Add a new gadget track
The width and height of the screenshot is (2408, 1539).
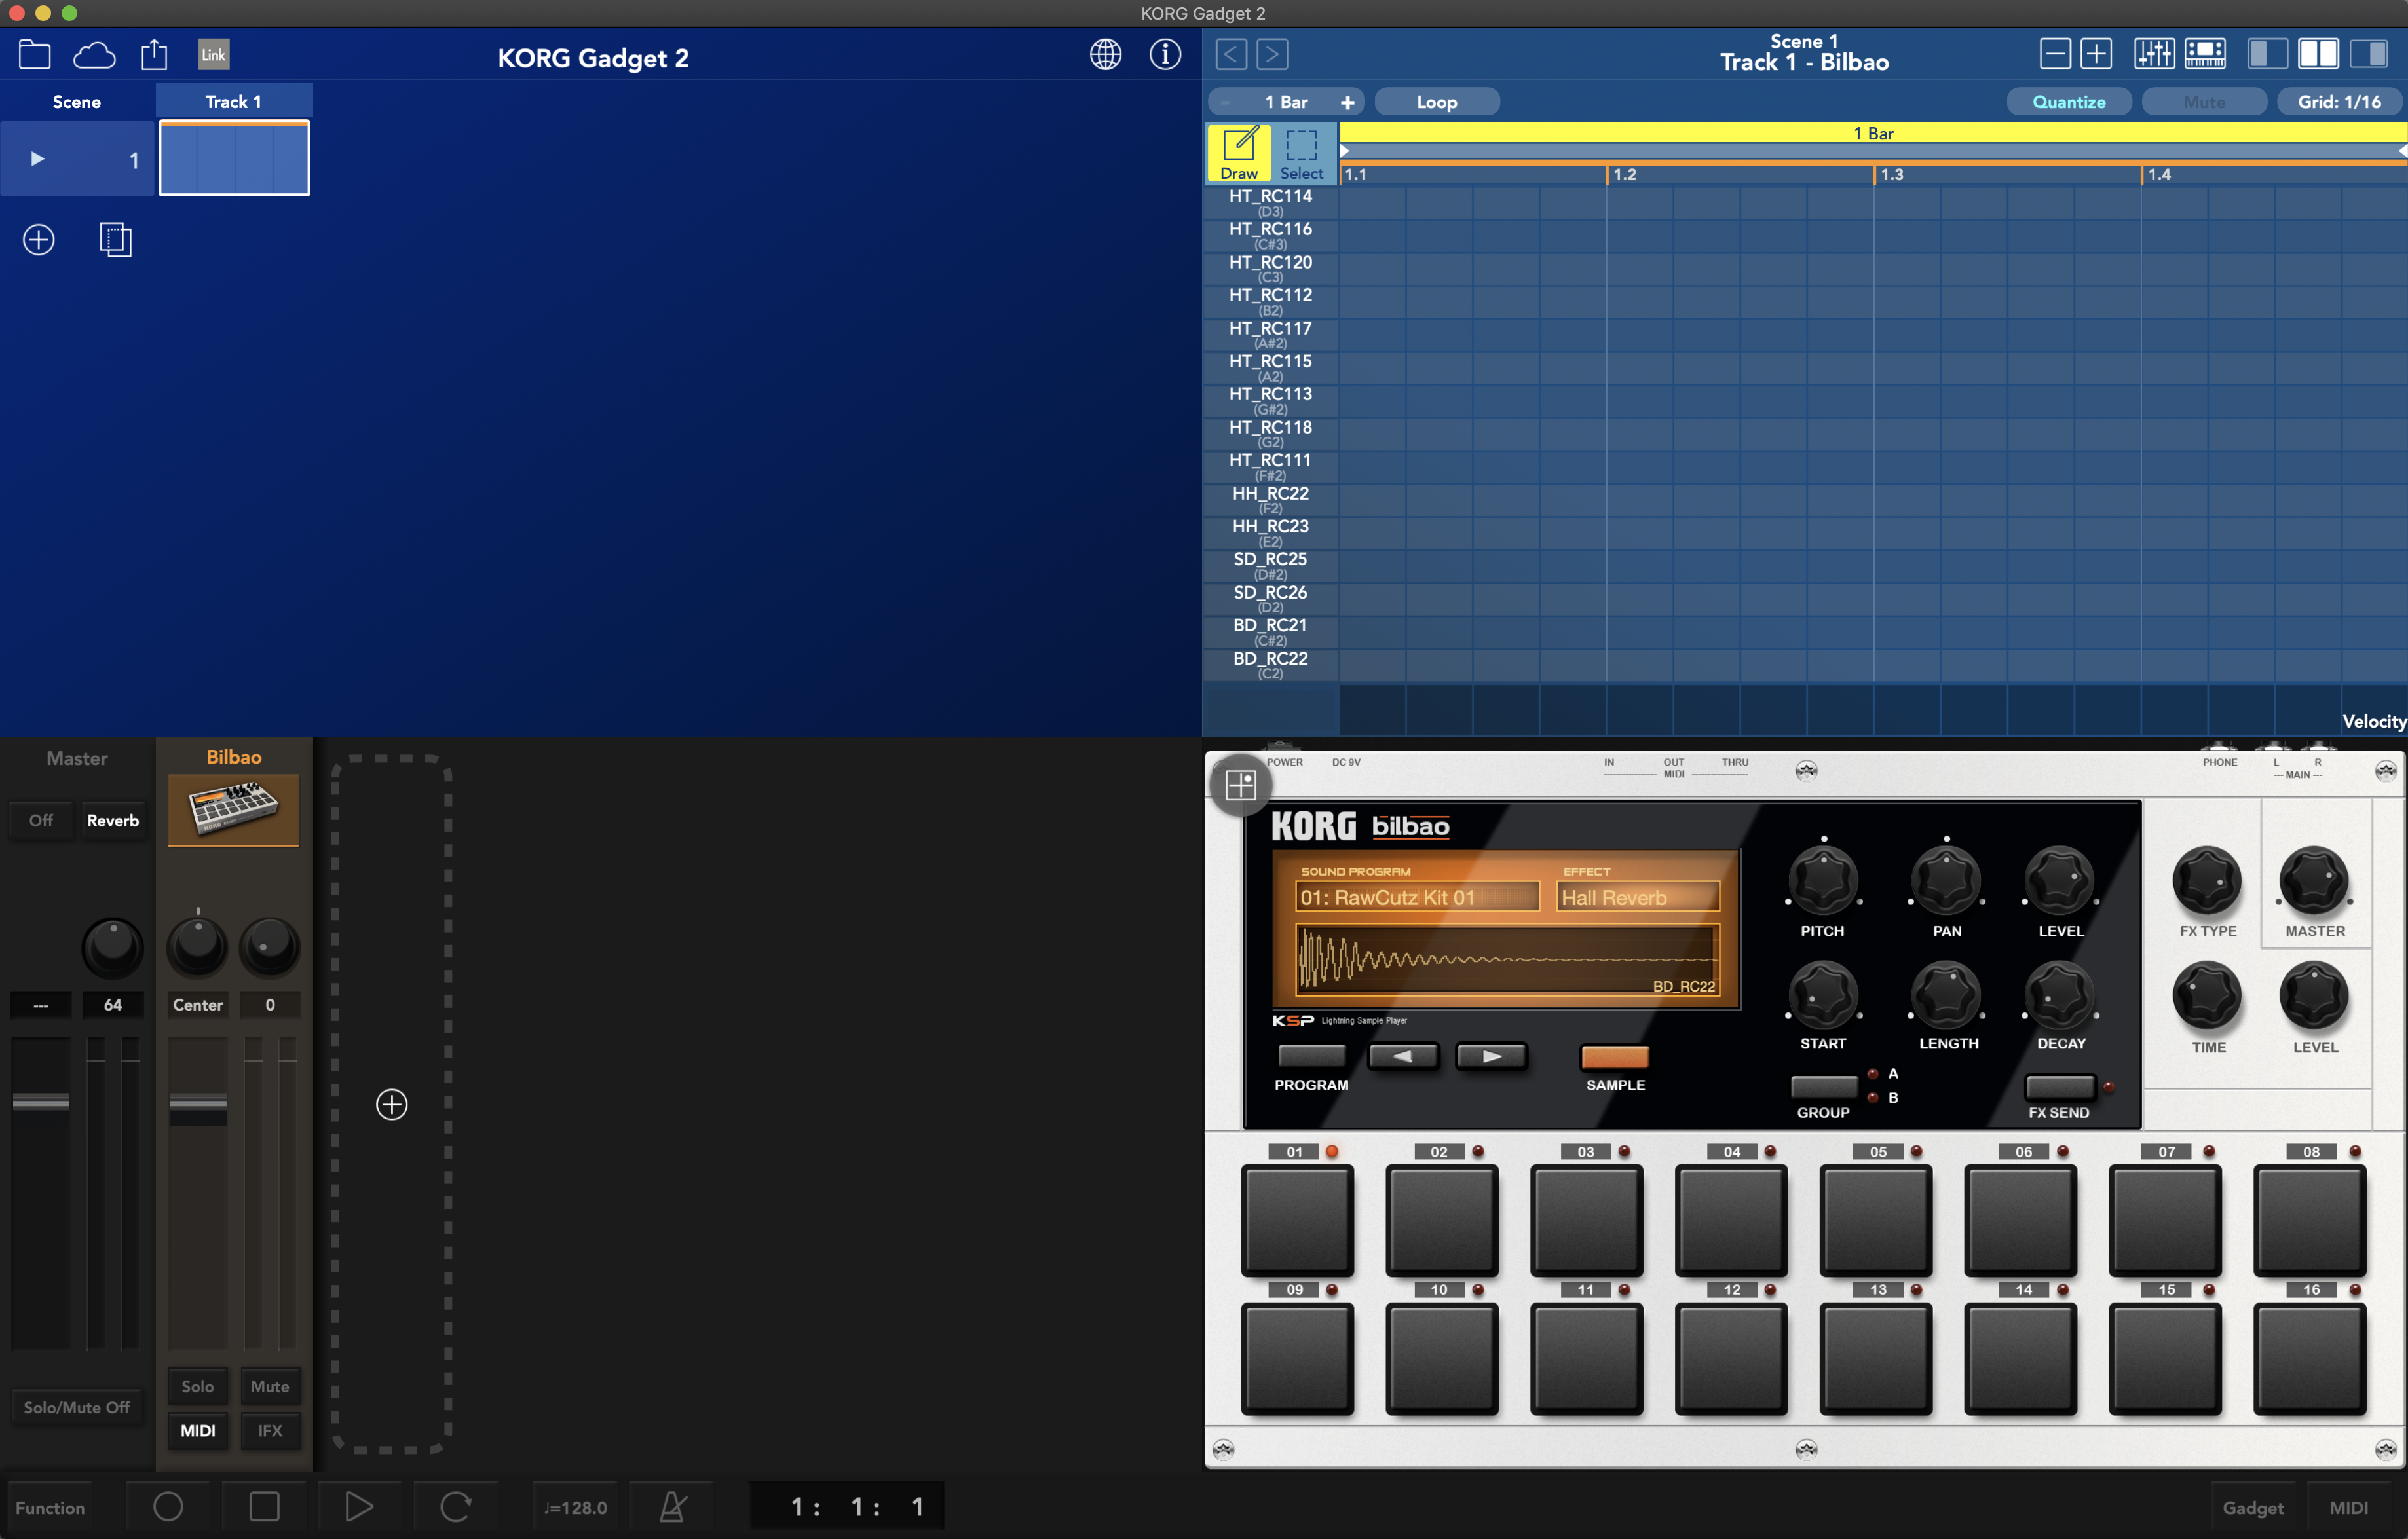392,1105
